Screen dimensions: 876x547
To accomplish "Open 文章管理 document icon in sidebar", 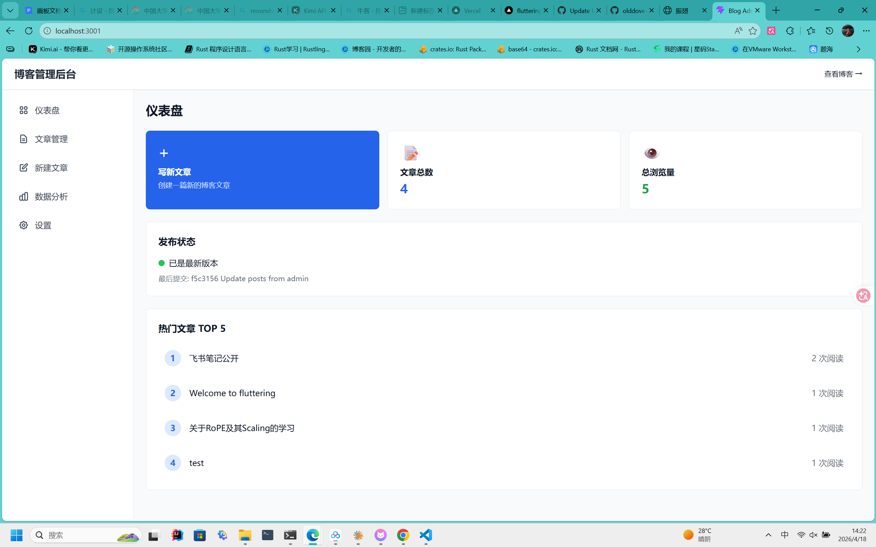I will coord(24,139).
